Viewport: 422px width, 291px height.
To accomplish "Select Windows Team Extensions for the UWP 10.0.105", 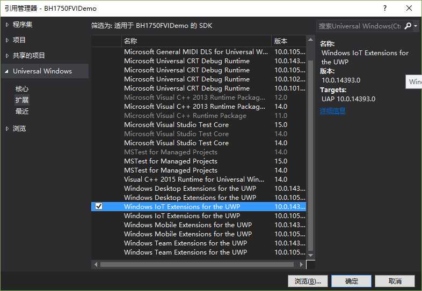I will point(199,252).
